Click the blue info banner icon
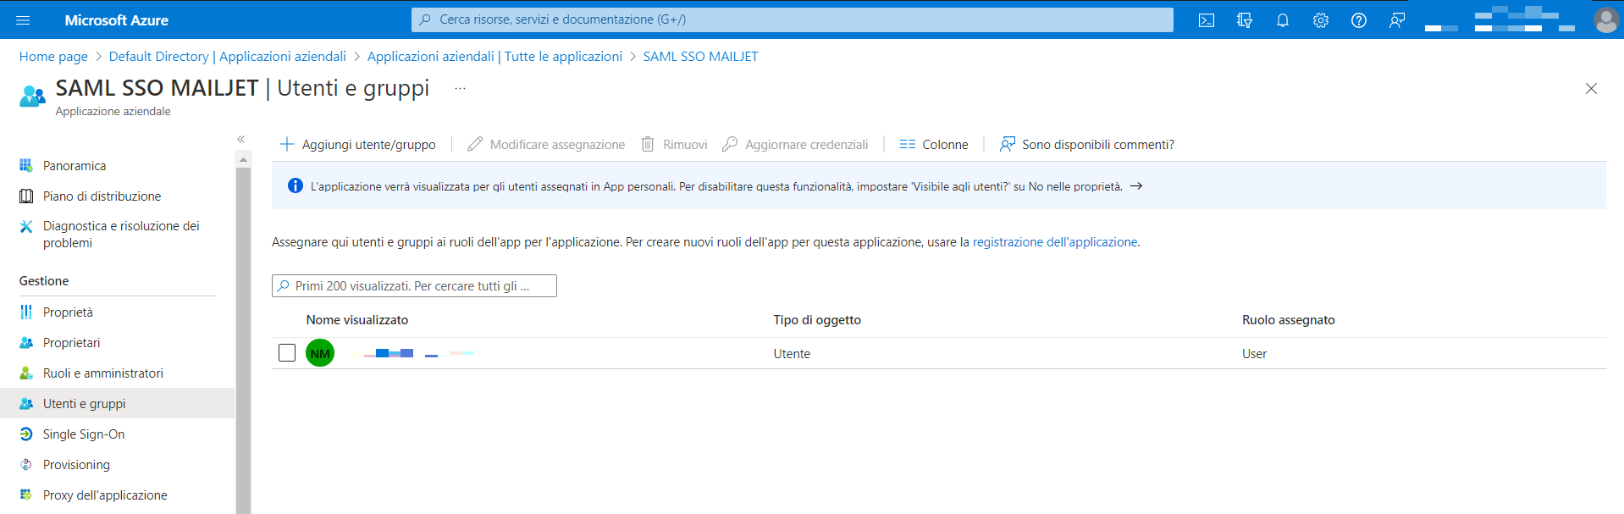 point(295,185)
